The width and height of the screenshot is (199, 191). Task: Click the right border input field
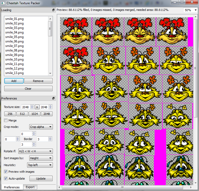point(43,139)
